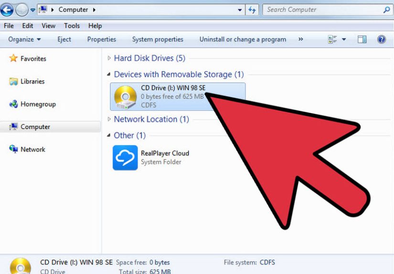Select Homegroup in navigation pane
The width and height of the screenshot is (394, 274).
[38, 104]
